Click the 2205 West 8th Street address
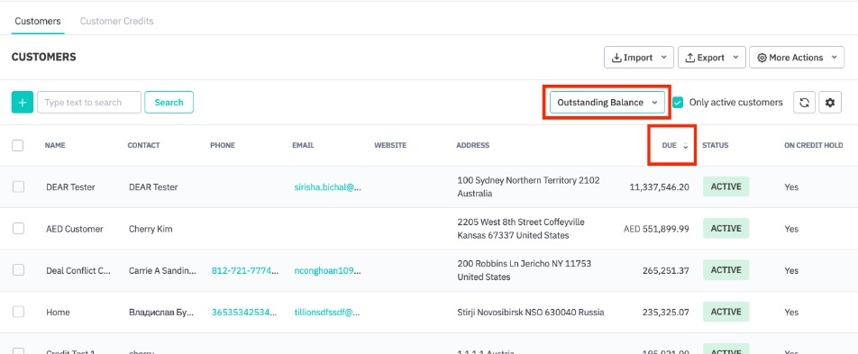 coord(520,229)
